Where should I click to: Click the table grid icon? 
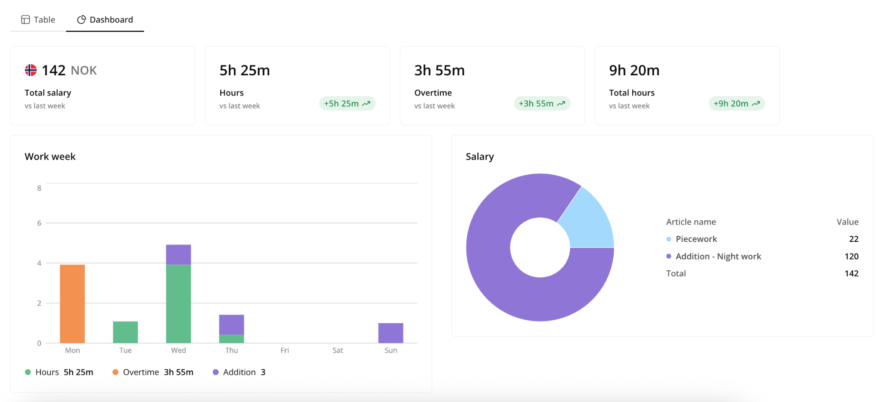point(25,20)
